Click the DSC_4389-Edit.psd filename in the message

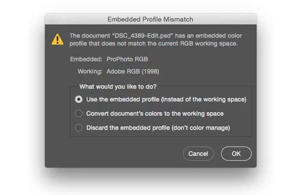pyautogui.click(x=143, y=36)
